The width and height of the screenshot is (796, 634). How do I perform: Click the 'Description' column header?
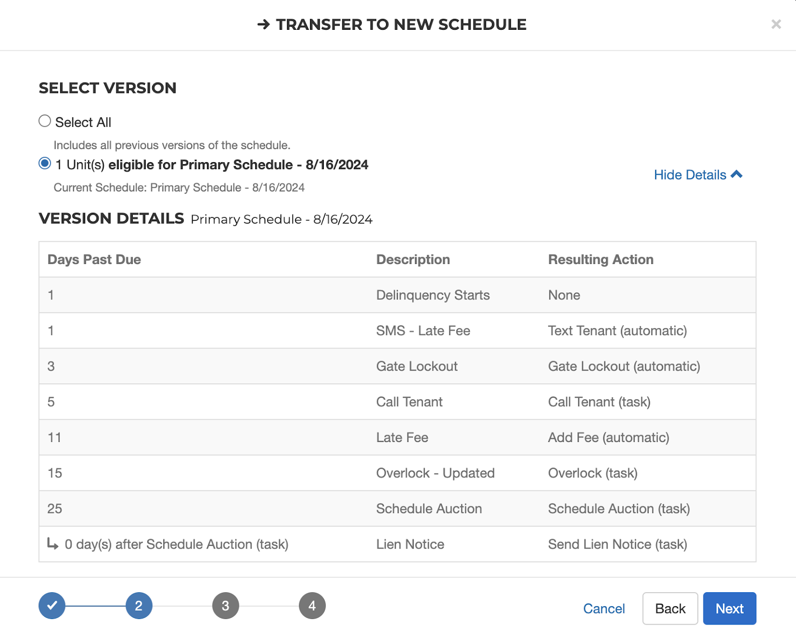click(x=413, y=260)
